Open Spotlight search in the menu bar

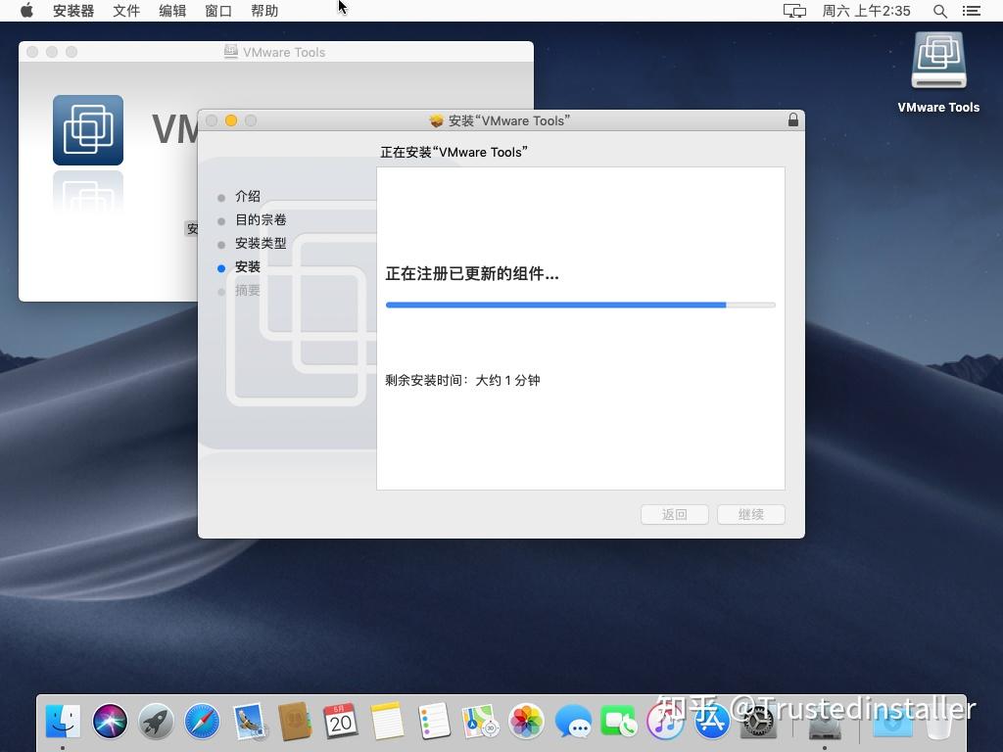[x=937, y=11]
